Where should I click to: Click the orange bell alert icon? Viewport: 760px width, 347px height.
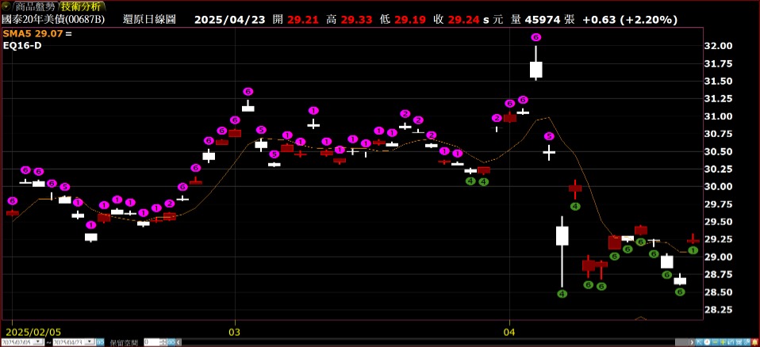754,342
